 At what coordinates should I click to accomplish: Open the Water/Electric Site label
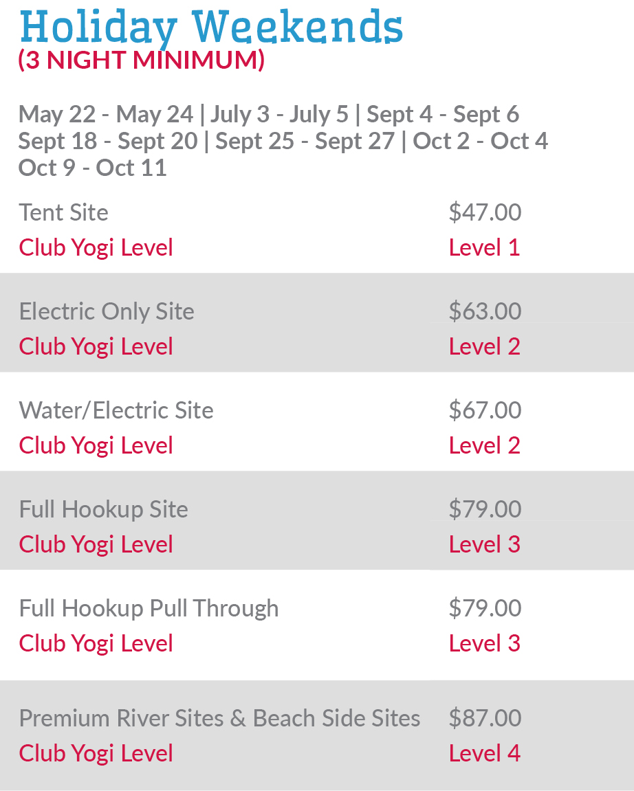(116, 410)
